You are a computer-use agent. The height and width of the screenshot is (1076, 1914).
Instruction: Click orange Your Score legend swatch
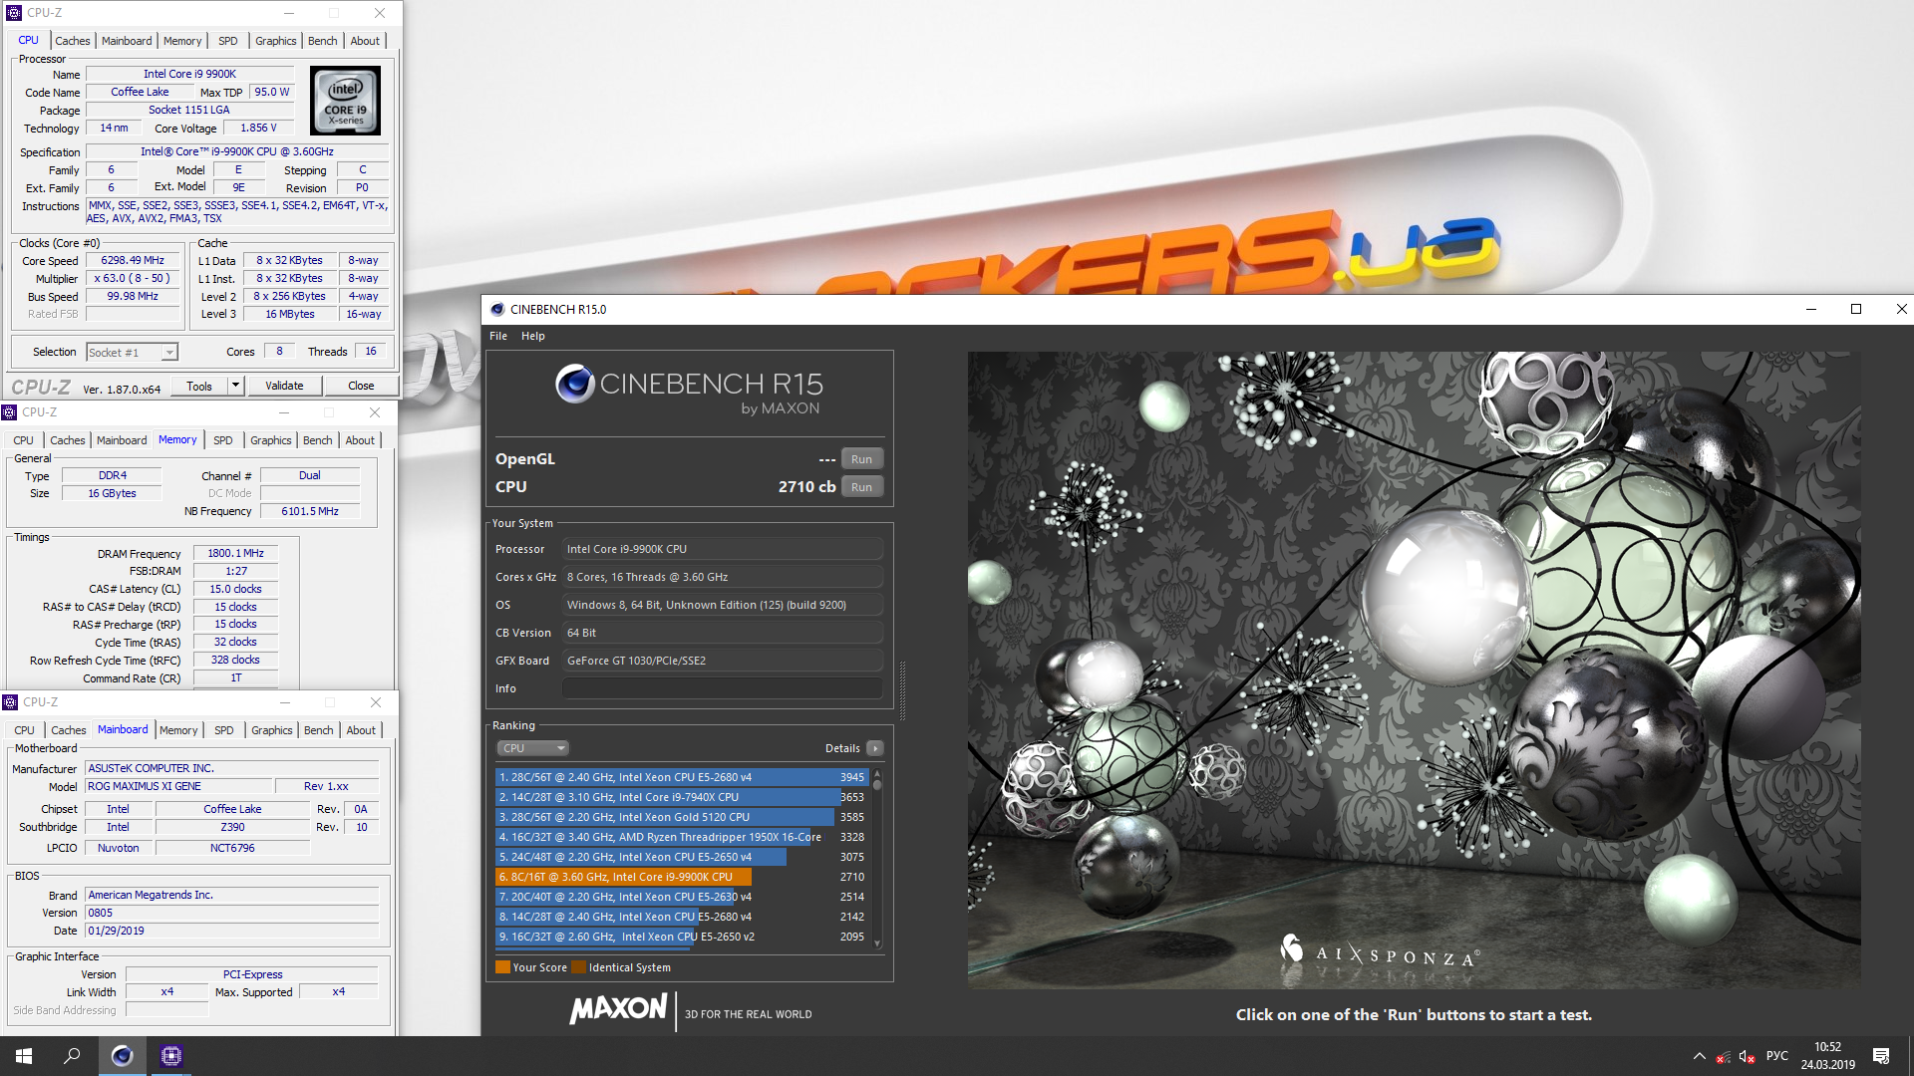(x=502, y=967)
